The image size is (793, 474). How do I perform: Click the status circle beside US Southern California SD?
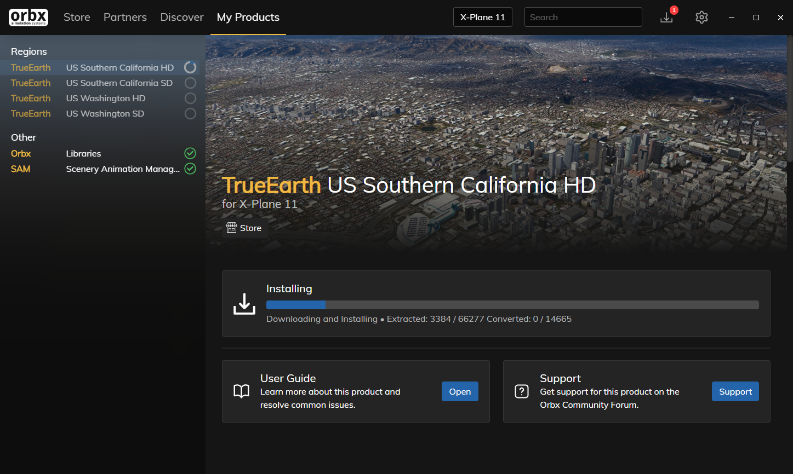(x=190, y=83)
